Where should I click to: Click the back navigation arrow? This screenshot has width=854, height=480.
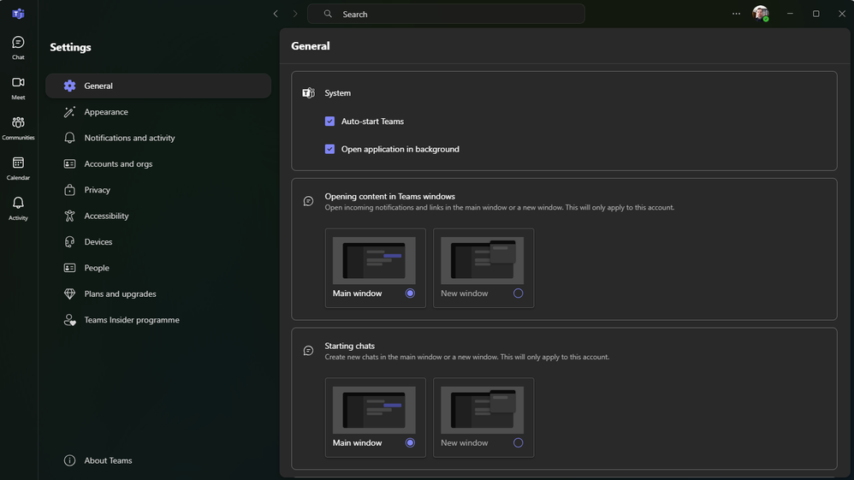pos(276,14)
